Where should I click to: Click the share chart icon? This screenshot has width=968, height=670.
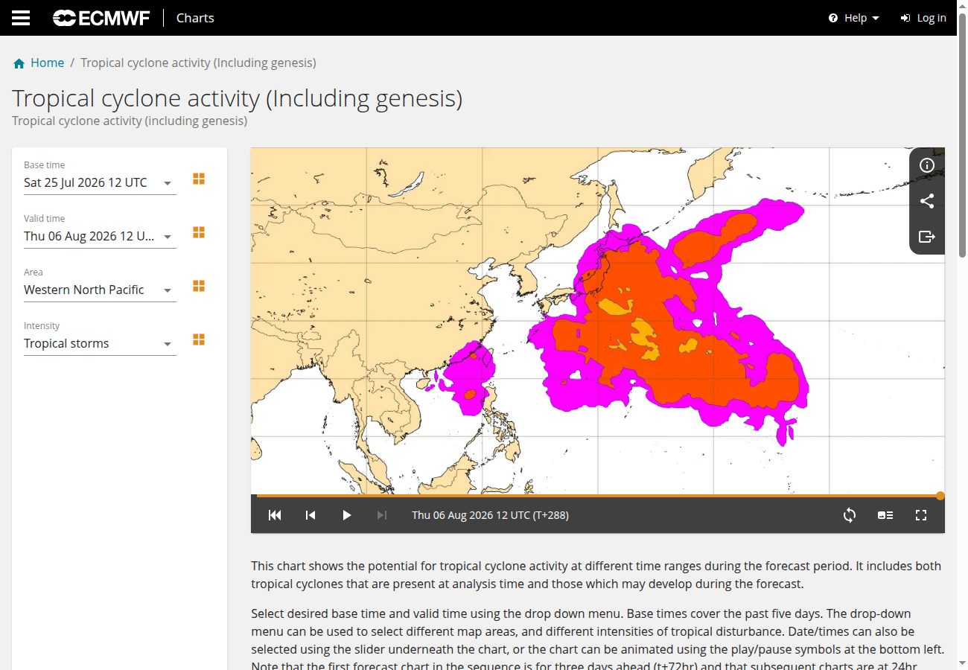[x=927, y=201]
